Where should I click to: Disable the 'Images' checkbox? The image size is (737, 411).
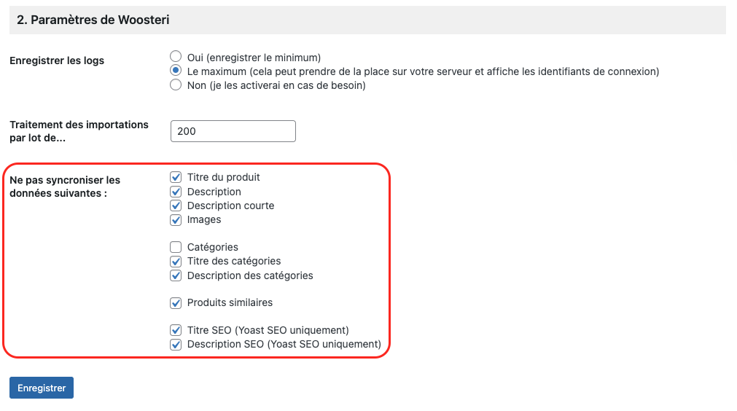click(176, 219)
